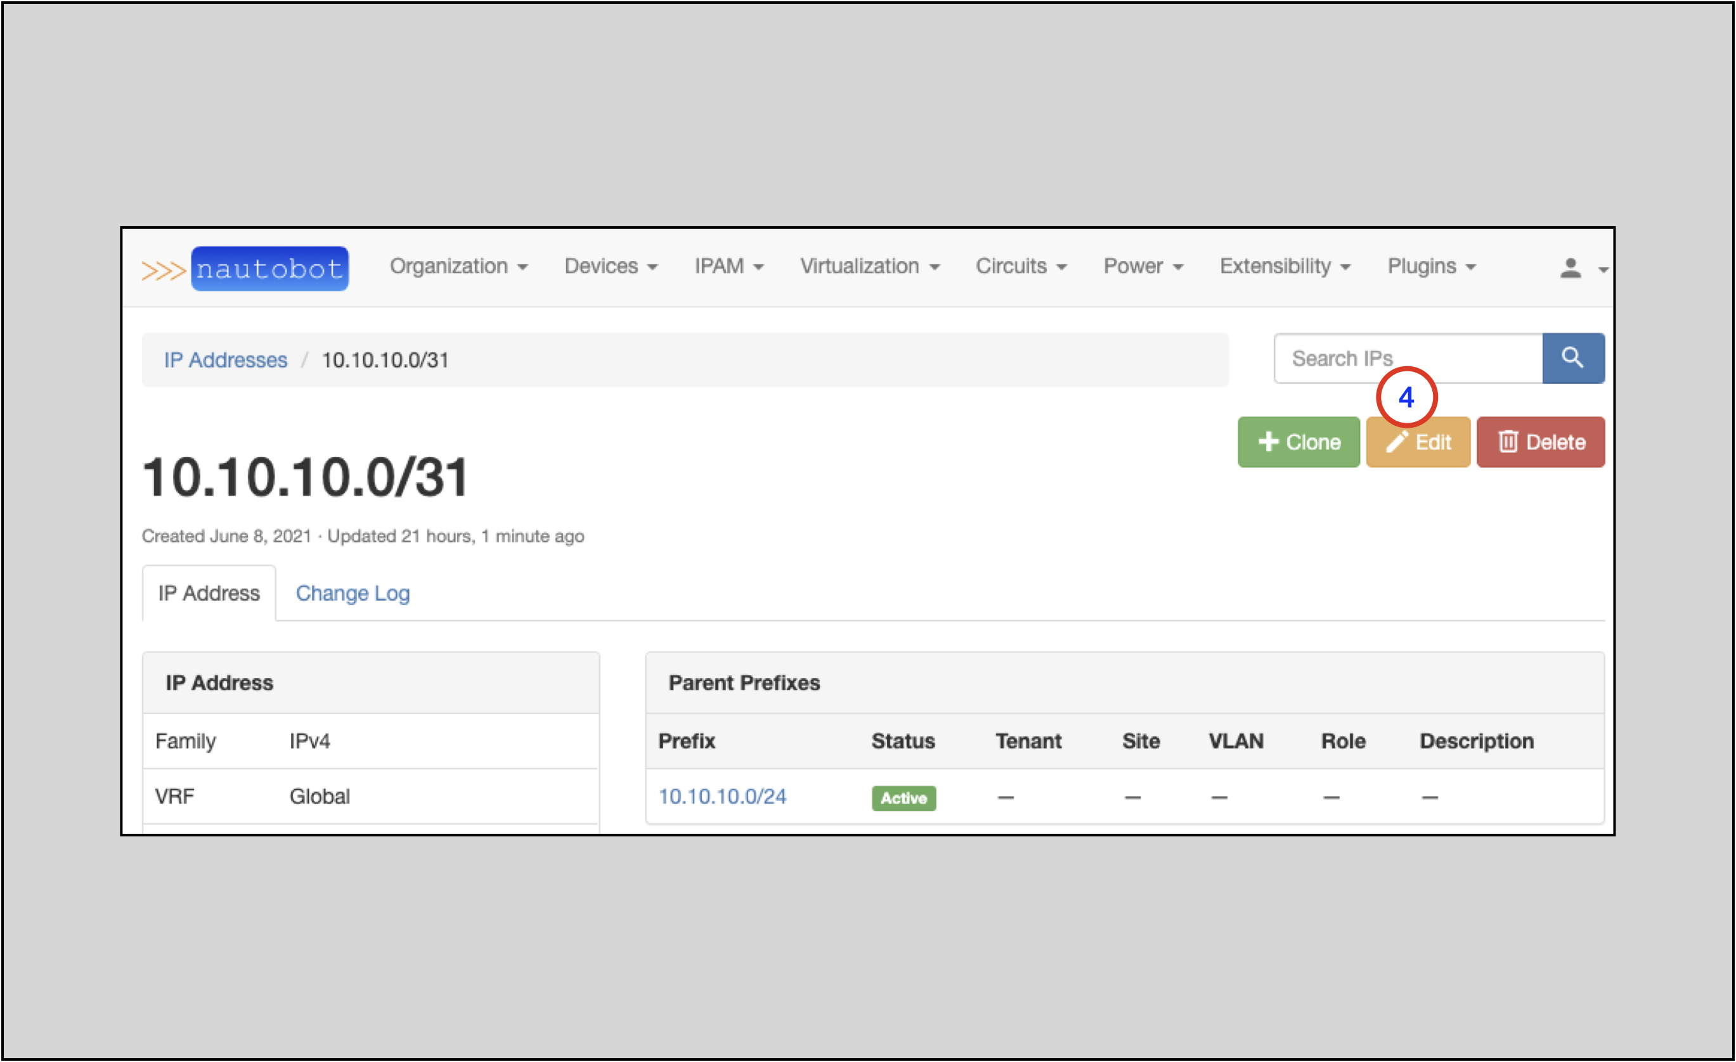
Task: Click the plus icon on the Clone button
Action: 1268,442
